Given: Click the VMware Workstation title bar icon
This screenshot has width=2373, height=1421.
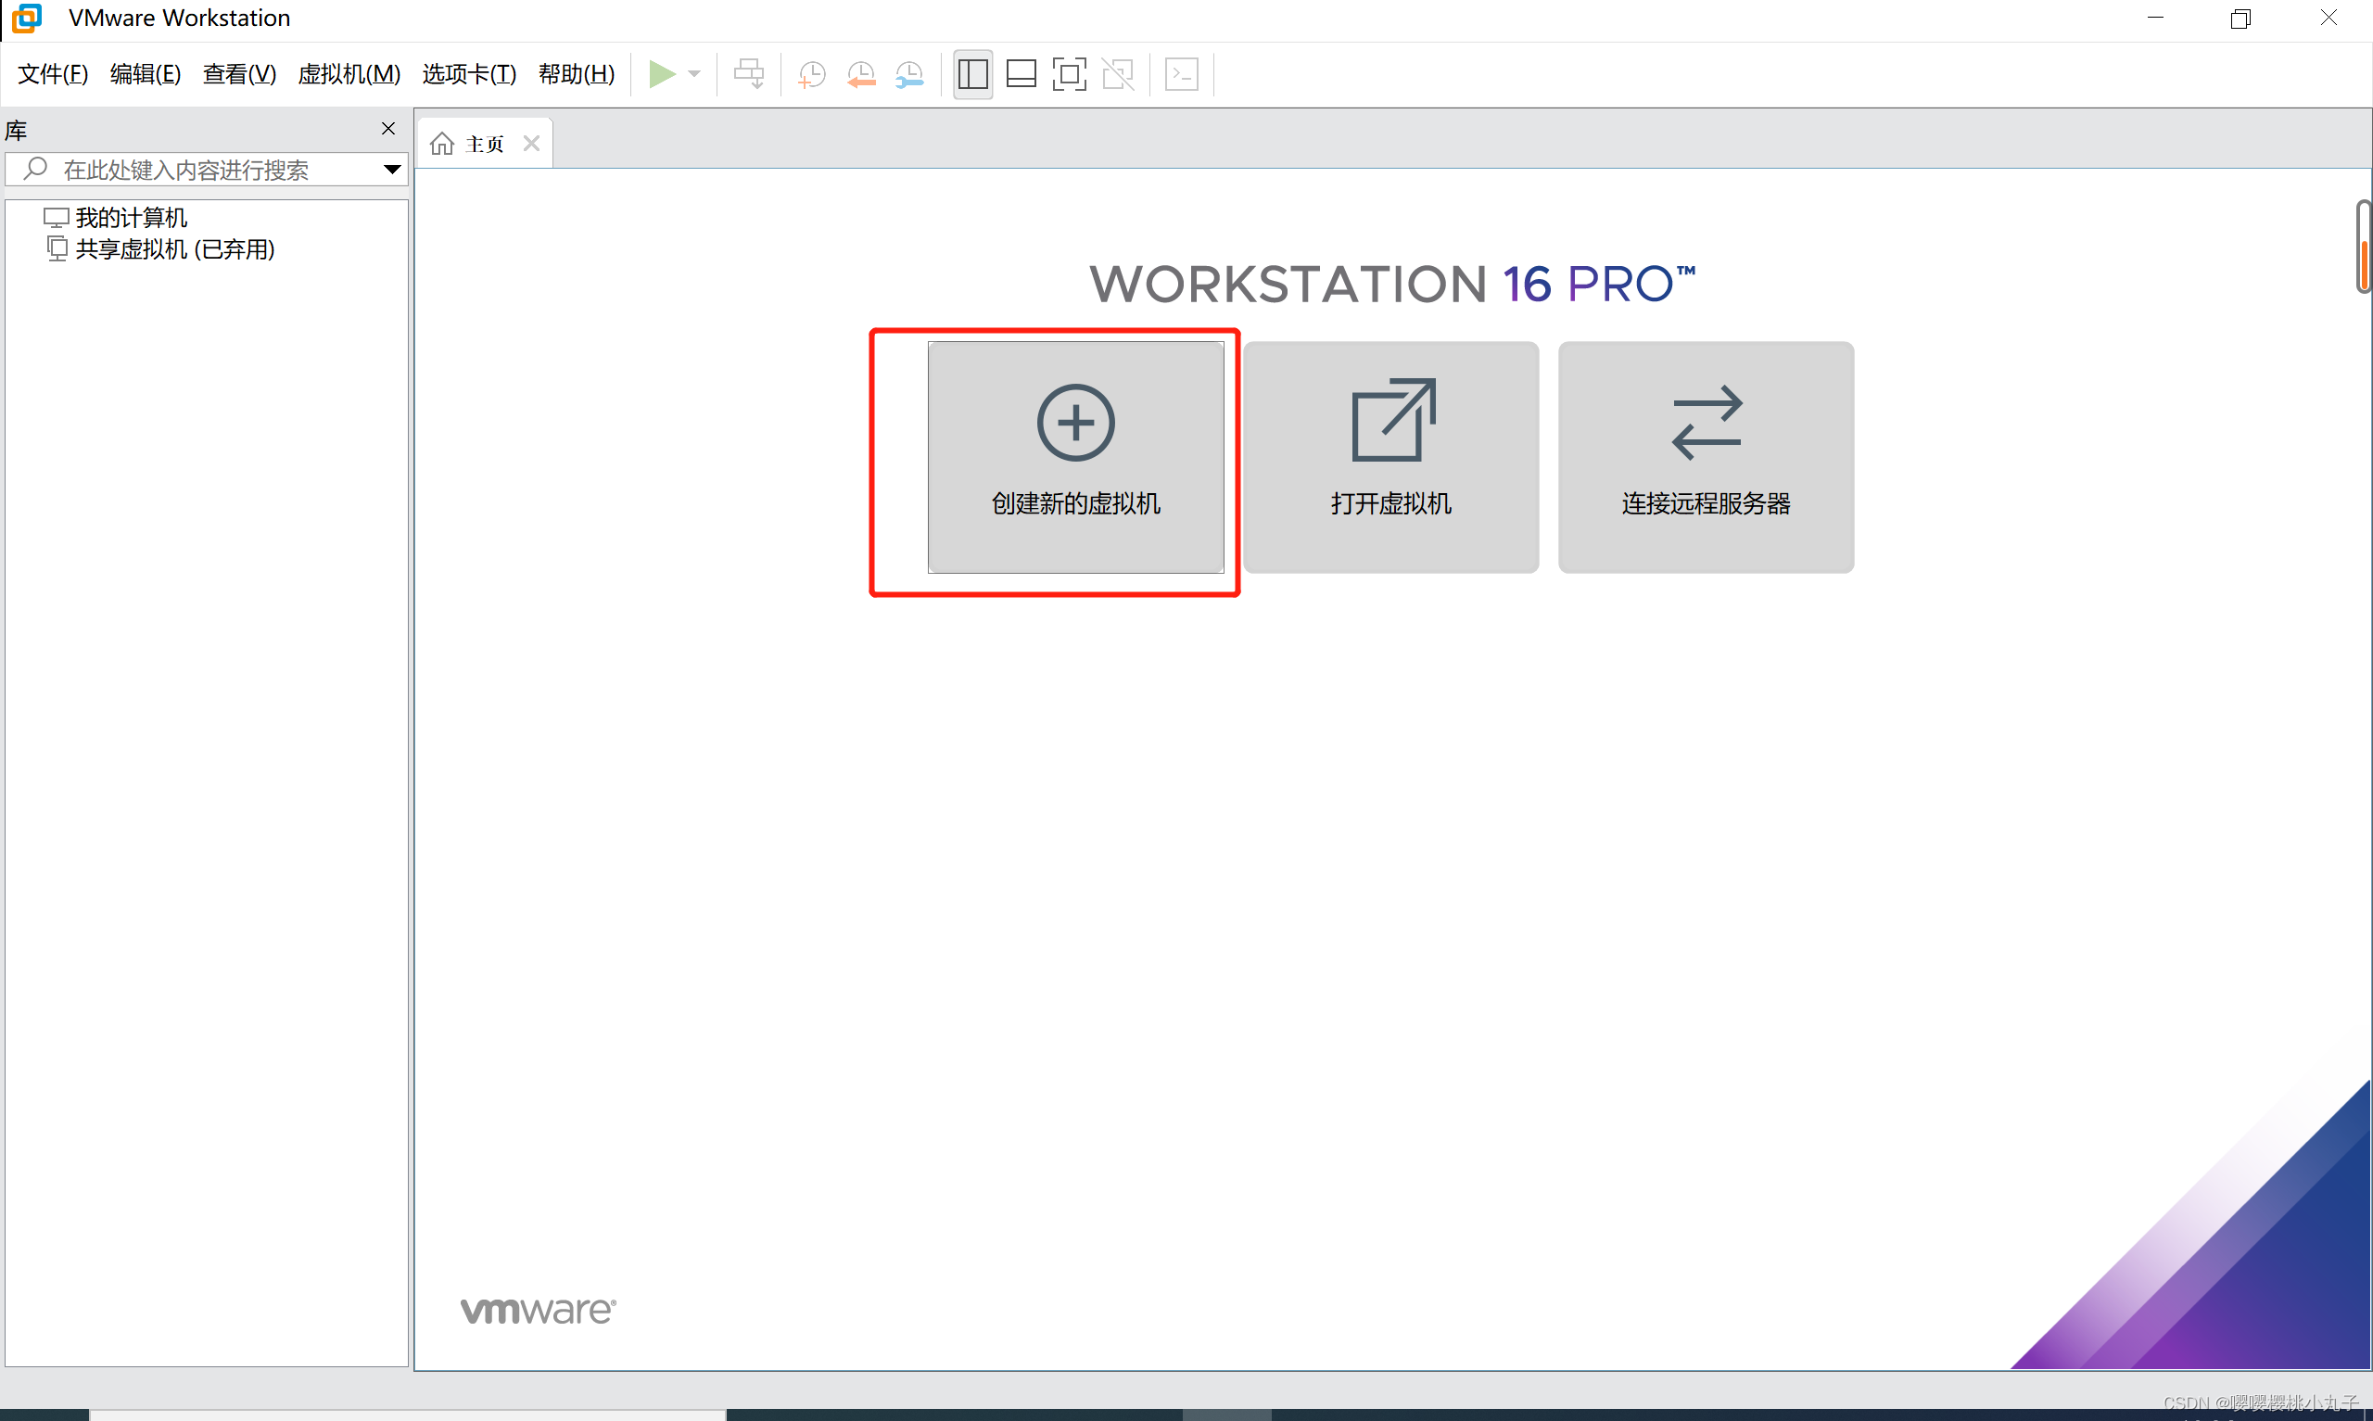Looking at the screenshot, I should pyautogui.click(x=27, y=19).
